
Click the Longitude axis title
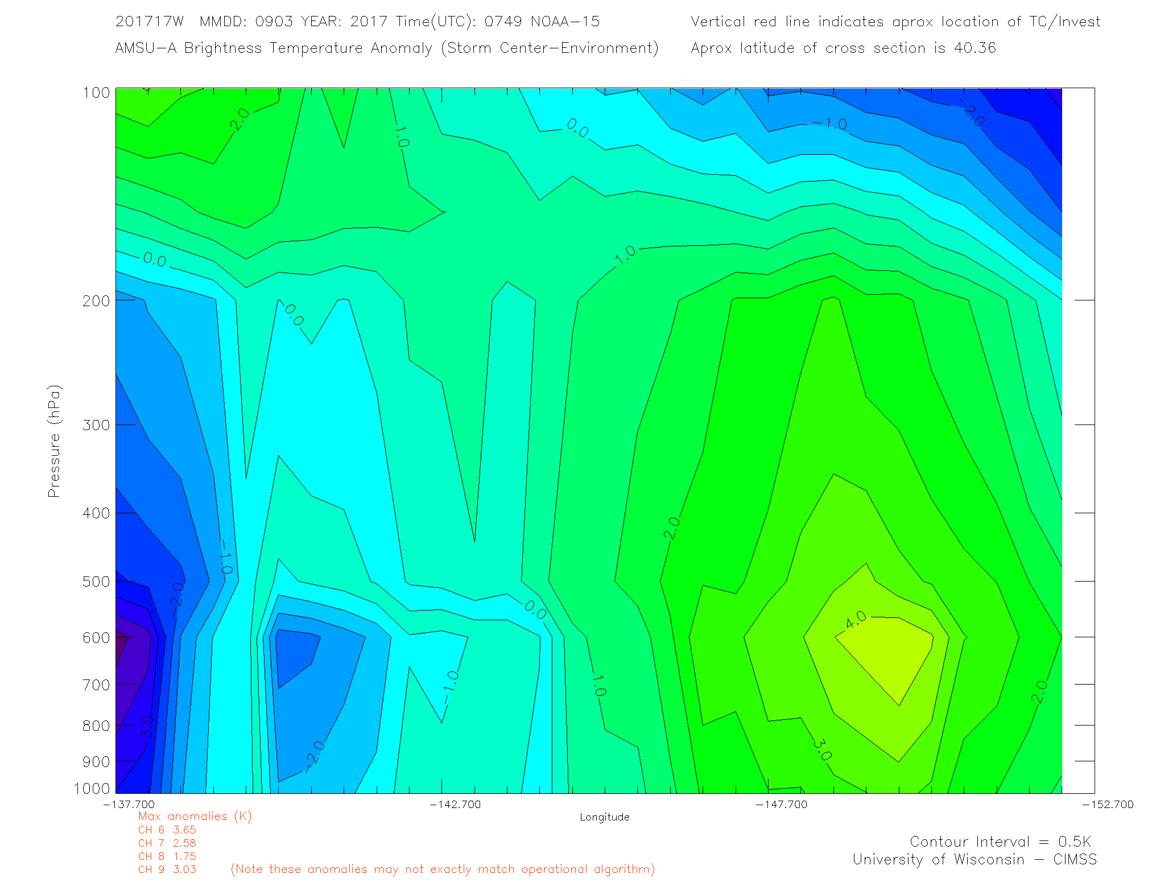pos(604,817)
